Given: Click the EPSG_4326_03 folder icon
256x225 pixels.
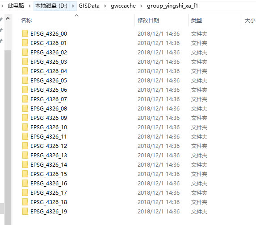Looking at the screenshot, I should coord(25,61).
